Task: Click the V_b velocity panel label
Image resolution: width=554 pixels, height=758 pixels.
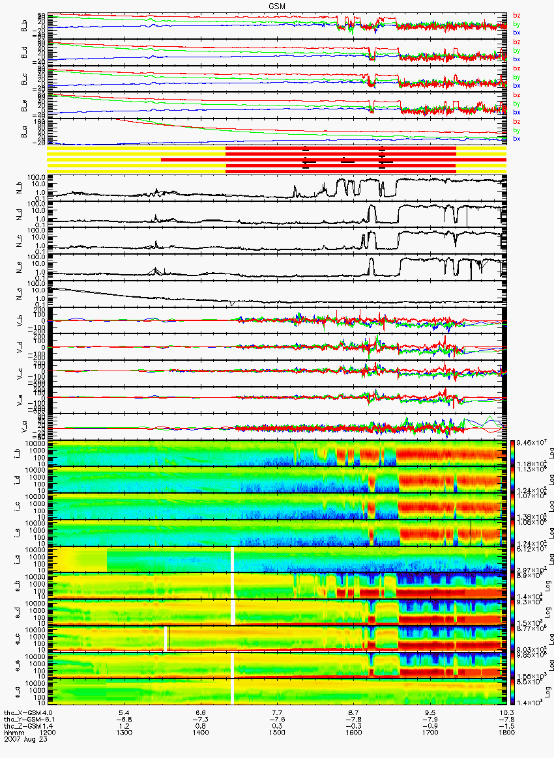Action: [x=20, y=321]
